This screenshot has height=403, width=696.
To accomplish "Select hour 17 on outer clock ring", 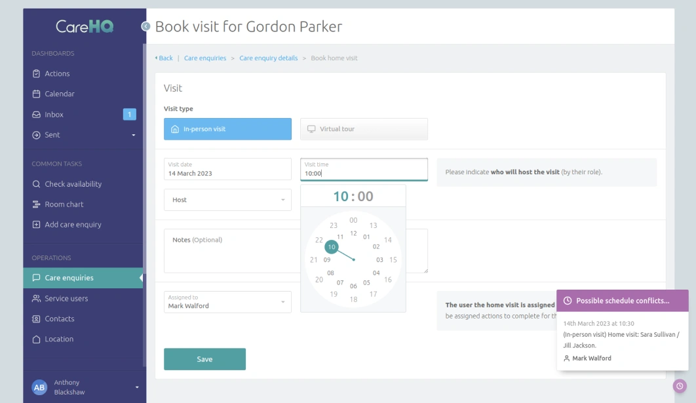I will point(374,294).
